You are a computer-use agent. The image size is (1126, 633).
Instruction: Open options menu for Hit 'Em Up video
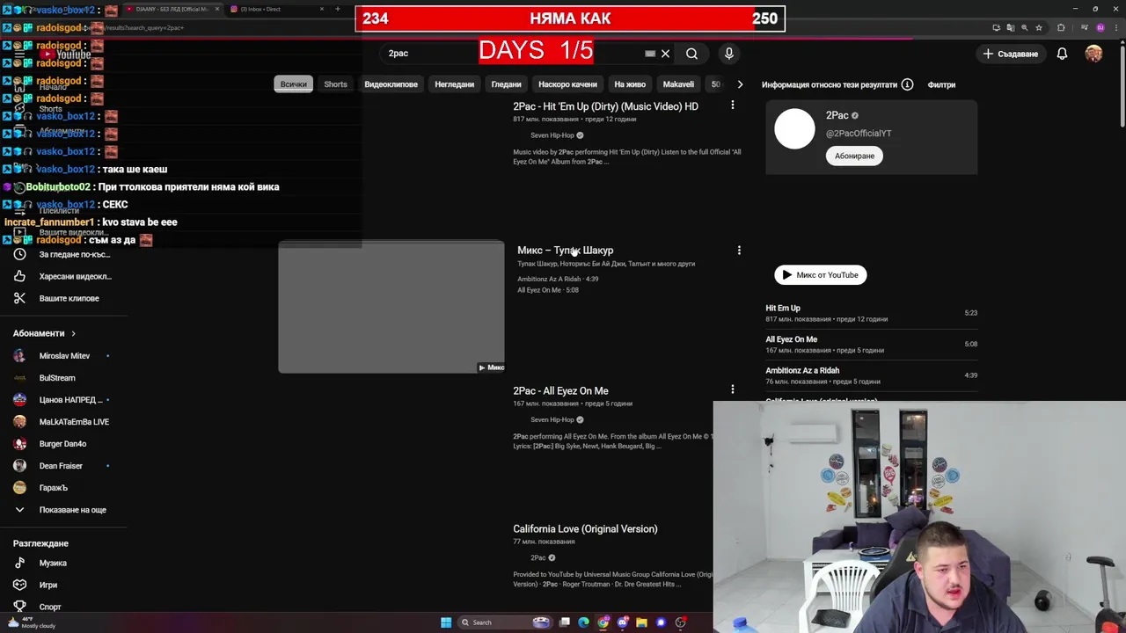coord(732,105)
